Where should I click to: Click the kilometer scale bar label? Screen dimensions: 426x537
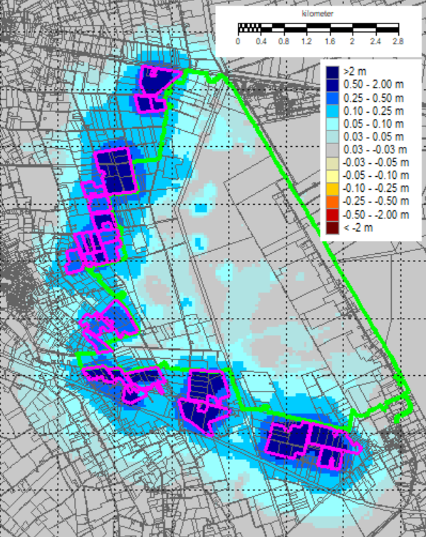pos(317,14)
